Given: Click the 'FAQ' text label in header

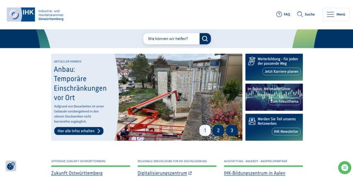Looking at the screenshot, I should click(287, 14).
